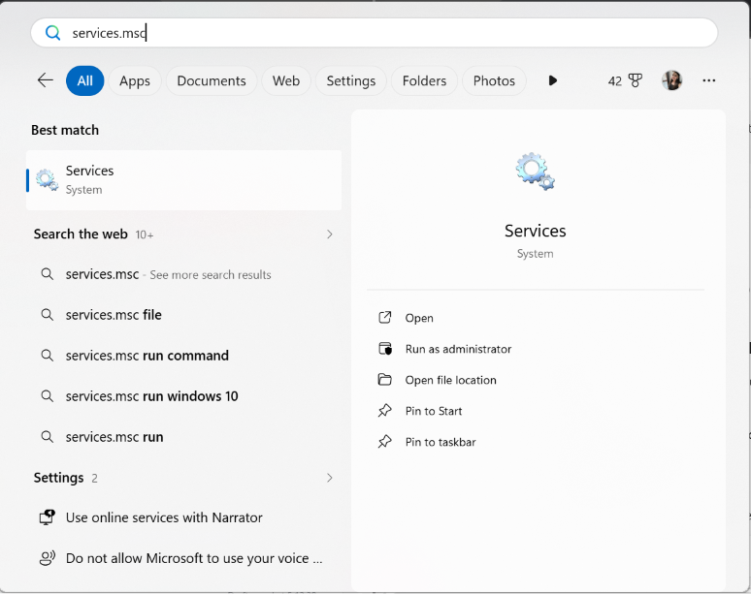Image resolution: width=751 pixels, height=594 pixels.
Task: Open the rewards trophy icon
Action: click(636, 80)
